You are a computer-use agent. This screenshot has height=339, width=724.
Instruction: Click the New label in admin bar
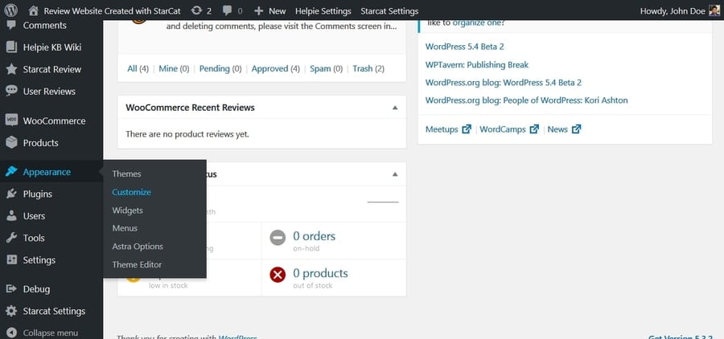pyautogui.click(x=278, y=11)
